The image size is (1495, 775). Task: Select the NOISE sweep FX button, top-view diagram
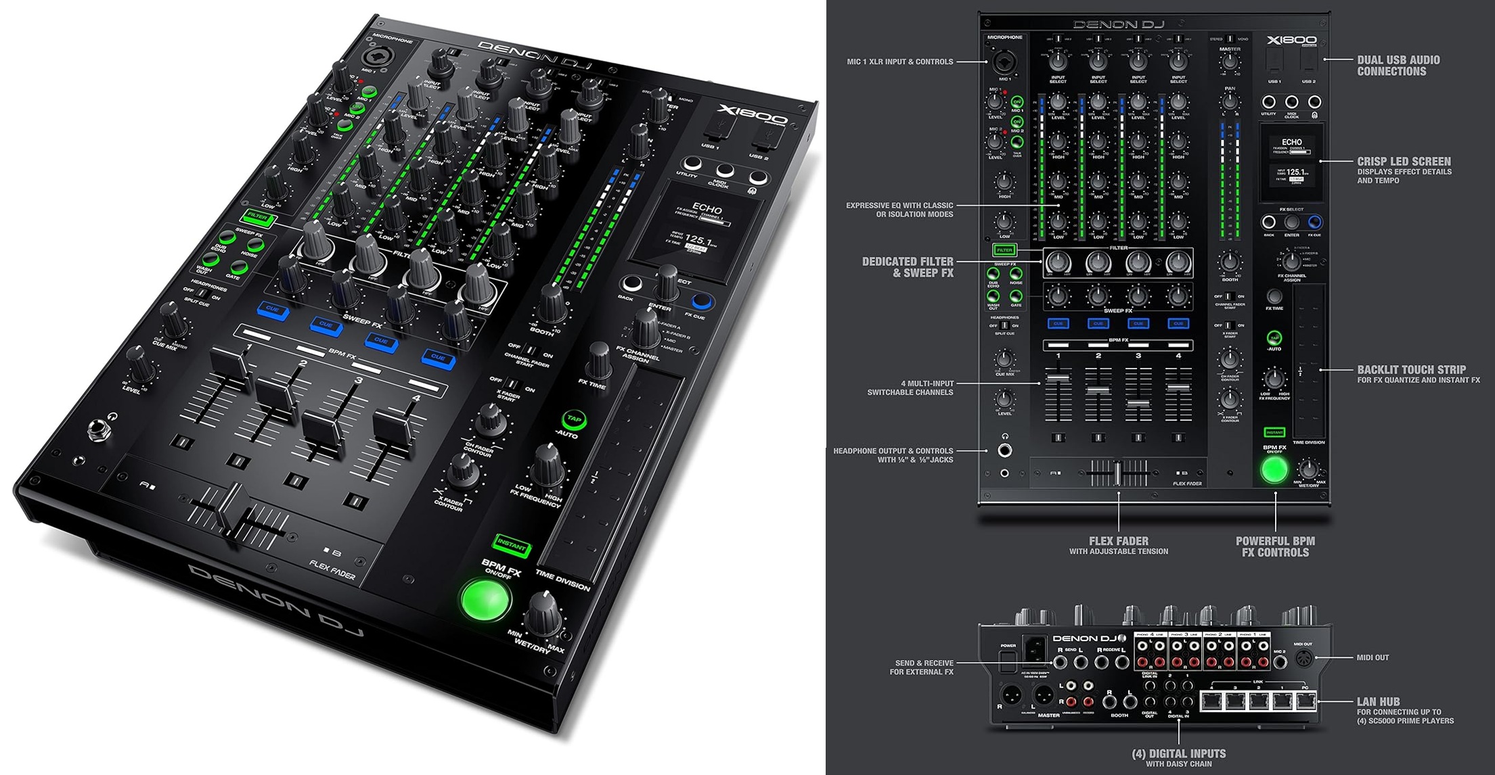coord(1016,274)
